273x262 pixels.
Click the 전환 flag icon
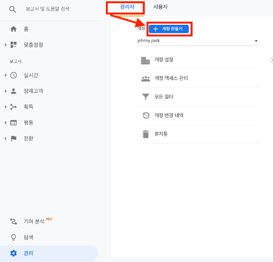[13, 138]
